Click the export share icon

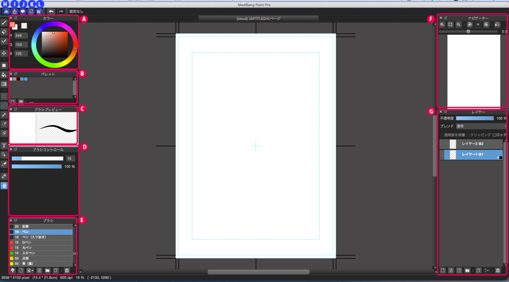point(14,11)
